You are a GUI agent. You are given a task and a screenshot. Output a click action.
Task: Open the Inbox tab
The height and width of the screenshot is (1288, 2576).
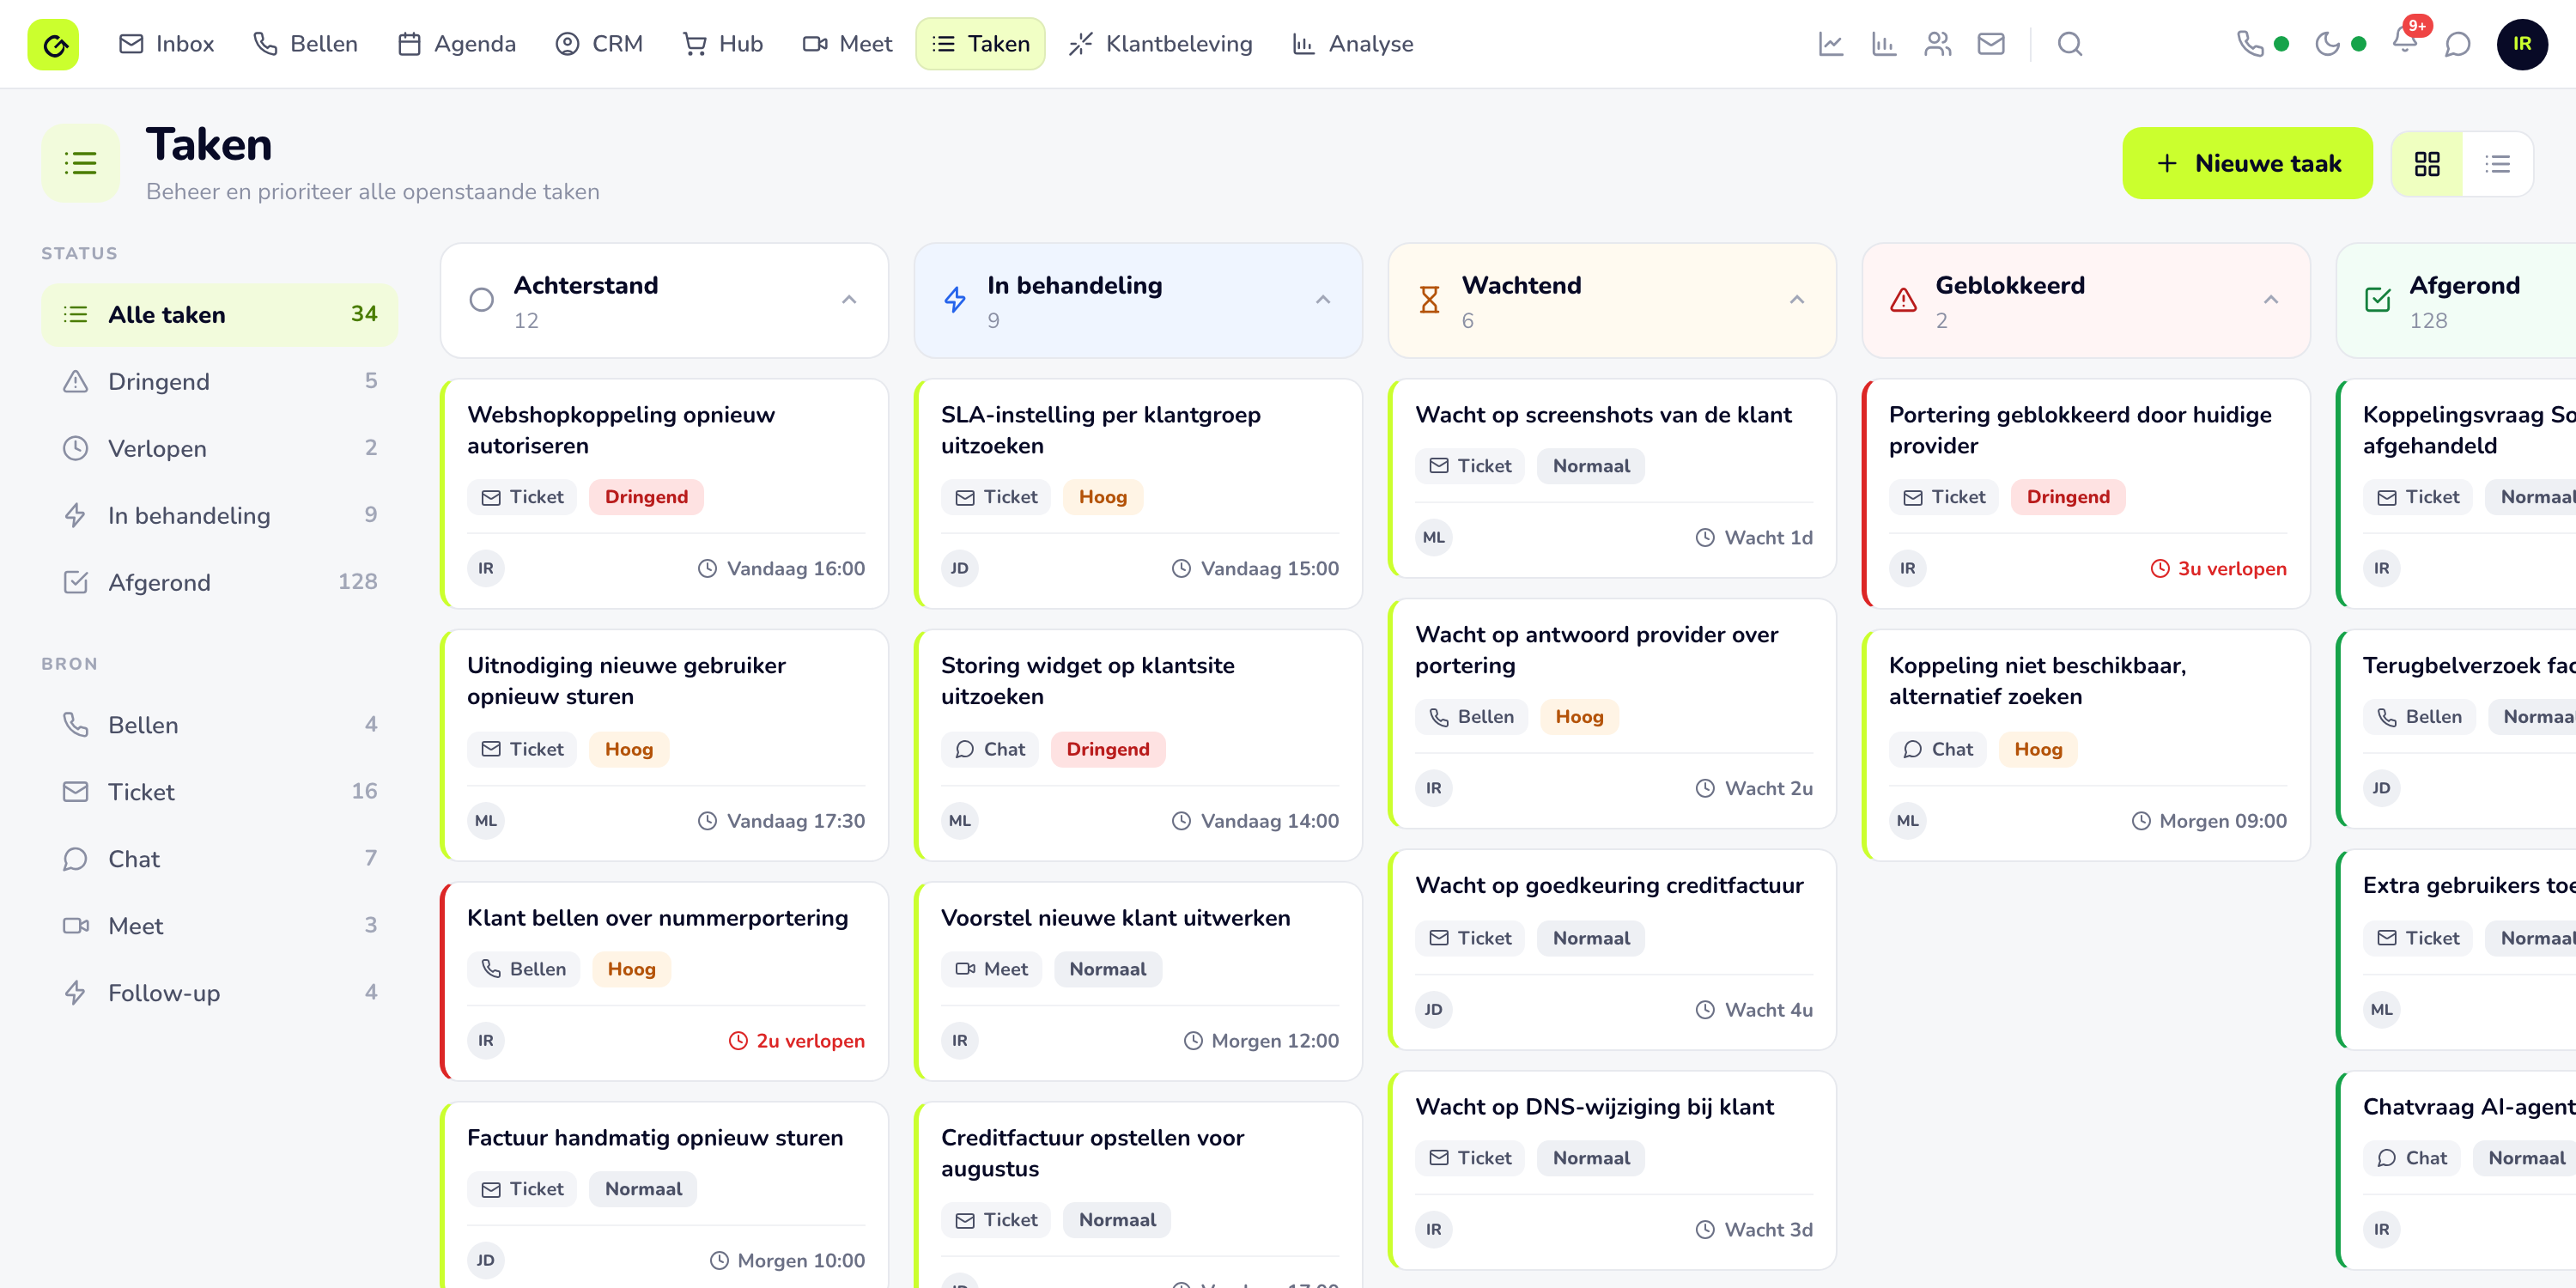(167, 44)
